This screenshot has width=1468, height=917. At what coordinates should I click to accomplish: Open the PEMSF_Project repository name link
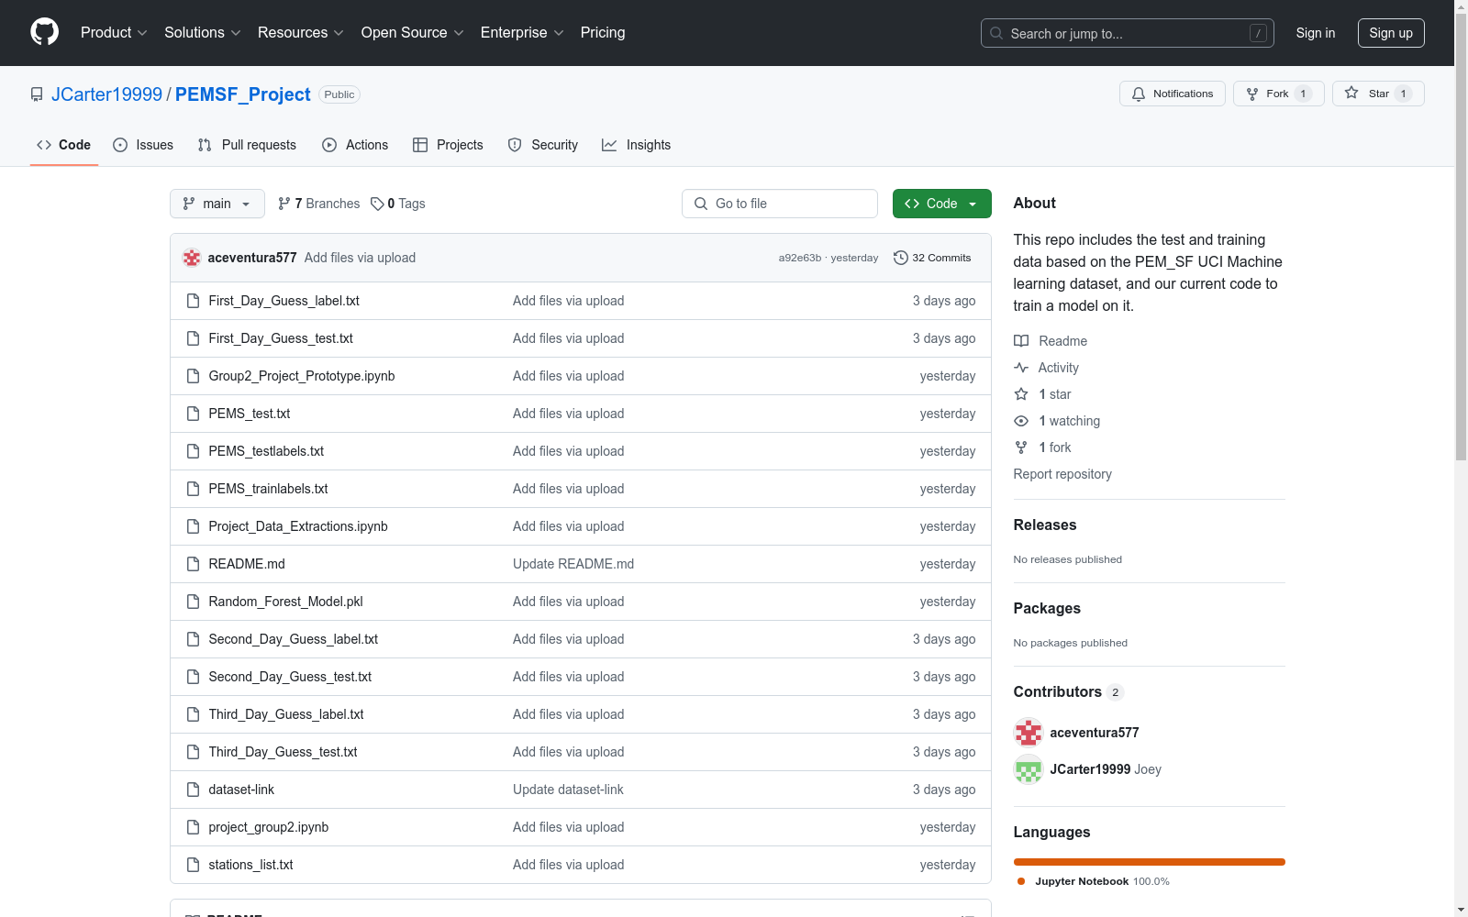[243, 94]
